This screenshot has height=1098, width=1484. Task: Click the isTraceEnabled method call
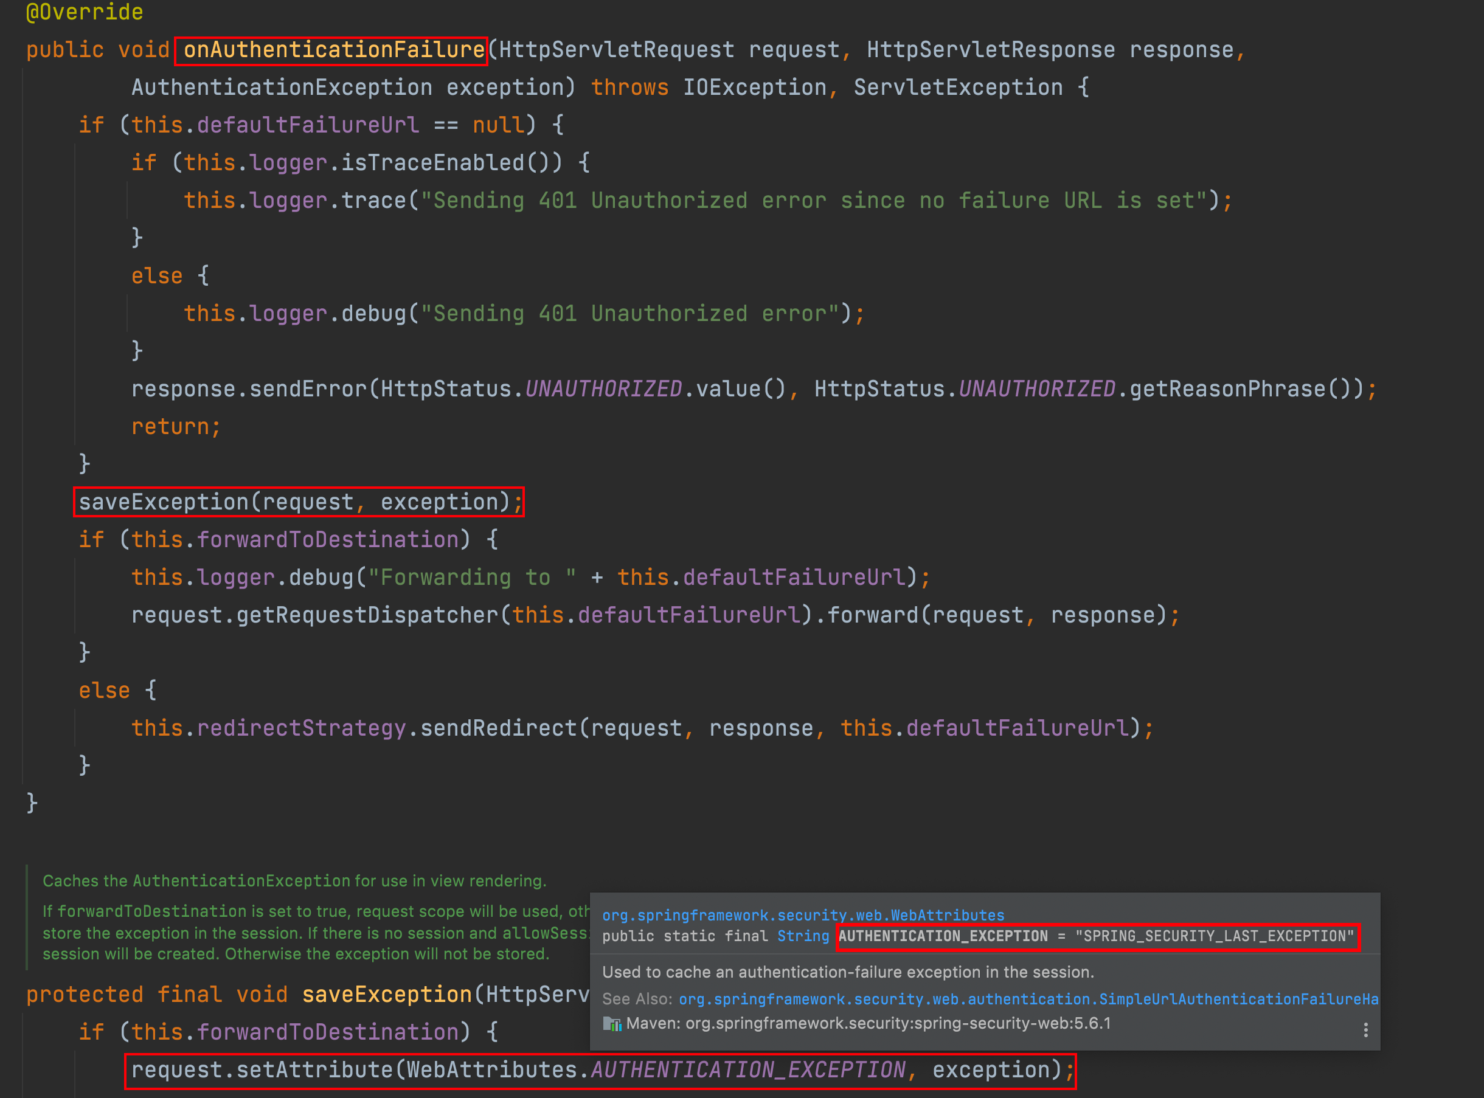click(432, 163)
